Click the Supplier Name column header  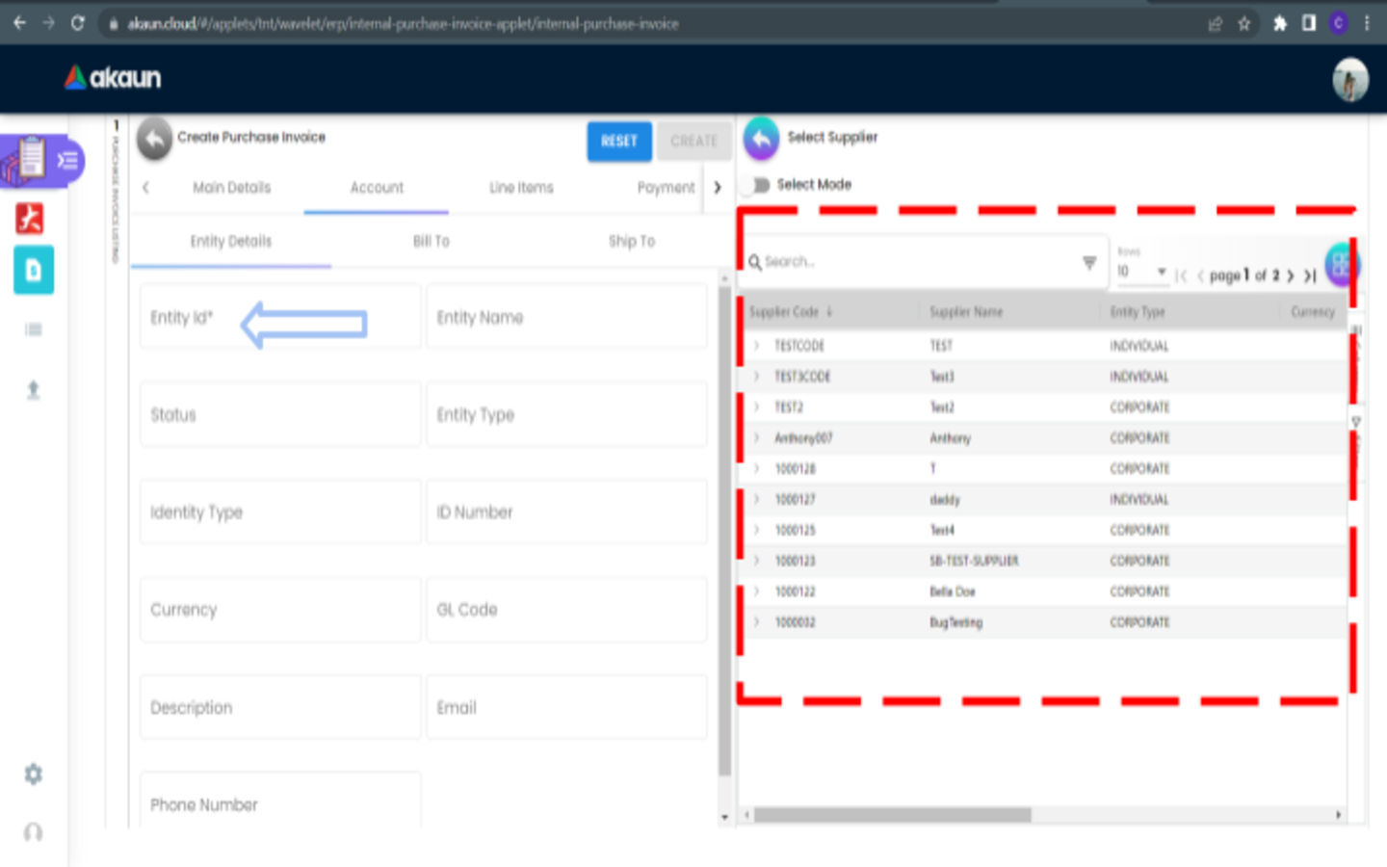[x=966, y=312]
